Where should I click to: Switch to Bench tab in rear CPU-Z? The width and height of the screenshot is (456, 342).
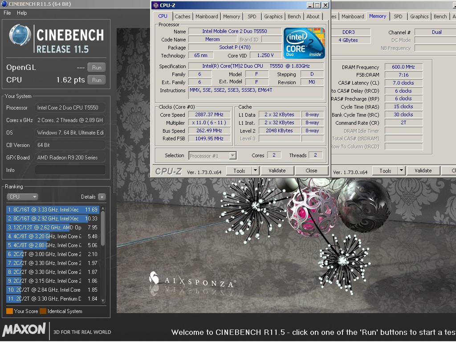pyautogui.click(x=440, y=16)
